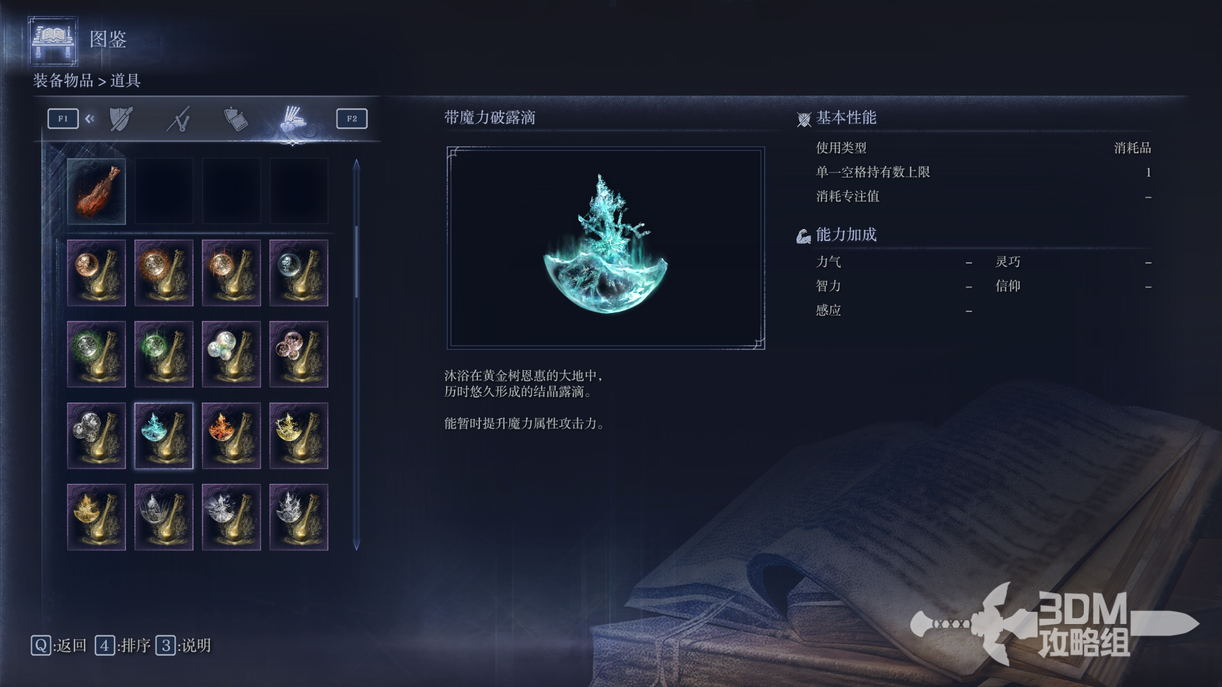Pick the triple white bubble tear flask

(x=232, y=354)
